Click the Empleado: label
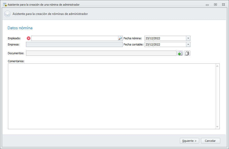The height and width of the screenshot is (149, 229). pyautogui.click(x=14, y=38)
